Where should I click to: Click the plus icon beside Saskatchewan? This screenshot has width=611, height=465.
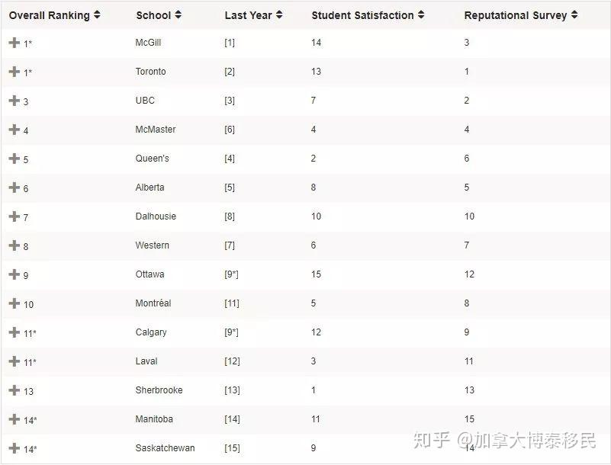click(x=14, y=448)
